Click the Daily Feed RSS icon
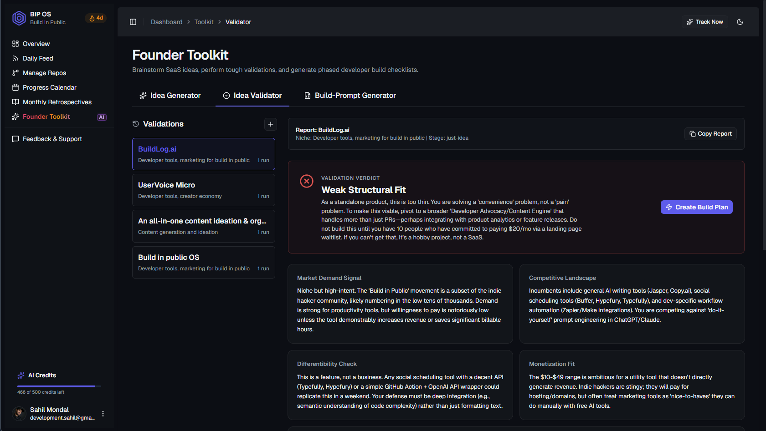The height and width of the screenshot is (431, 766). coord(15,58)
